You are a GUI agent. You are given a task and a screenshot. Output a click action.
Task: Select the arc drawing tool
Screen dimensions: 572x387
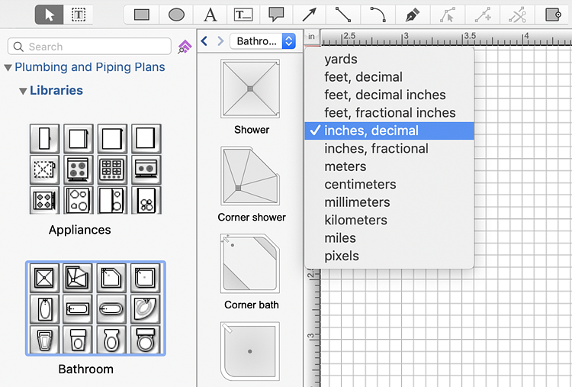[x=378, y=14]
